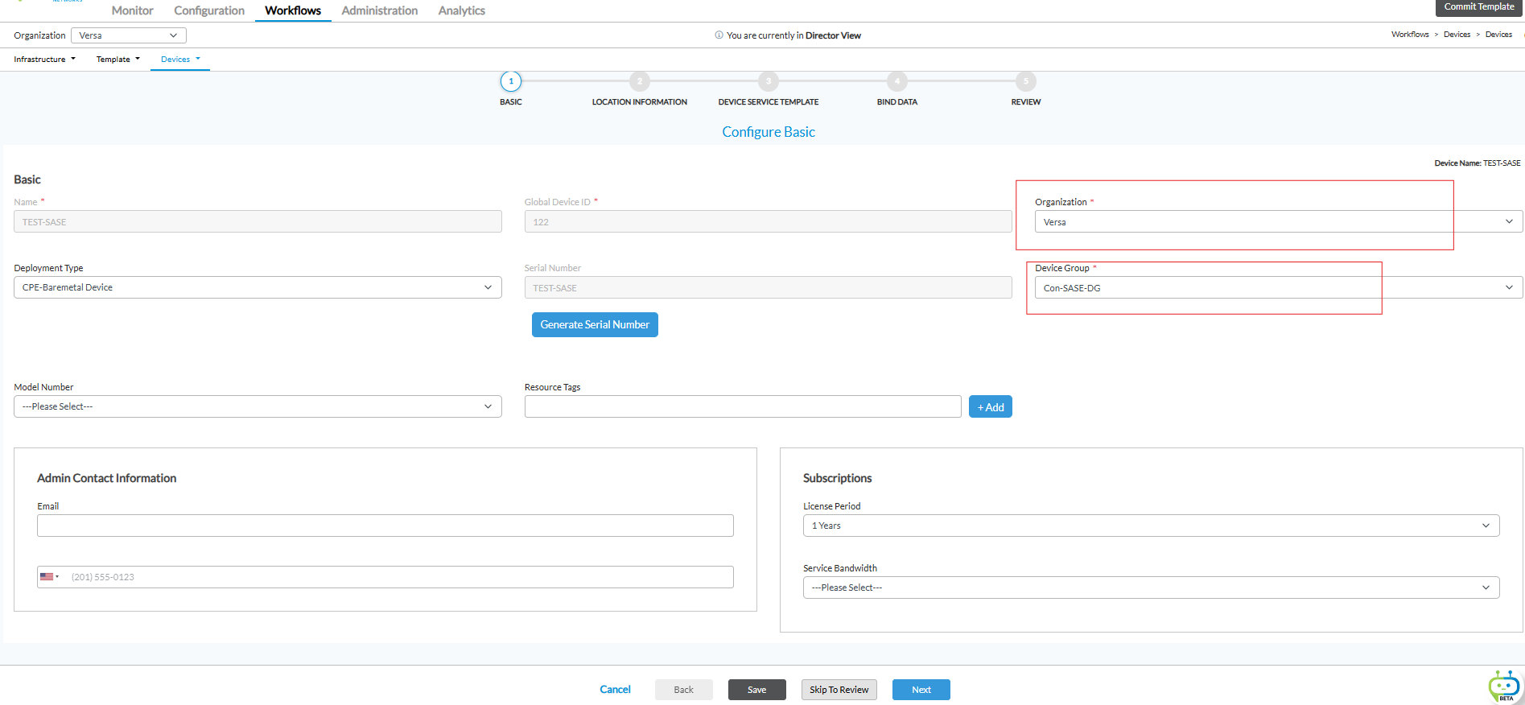1525x705 pixels.
Task: Click into the Email input field
Action: (385, 526)
